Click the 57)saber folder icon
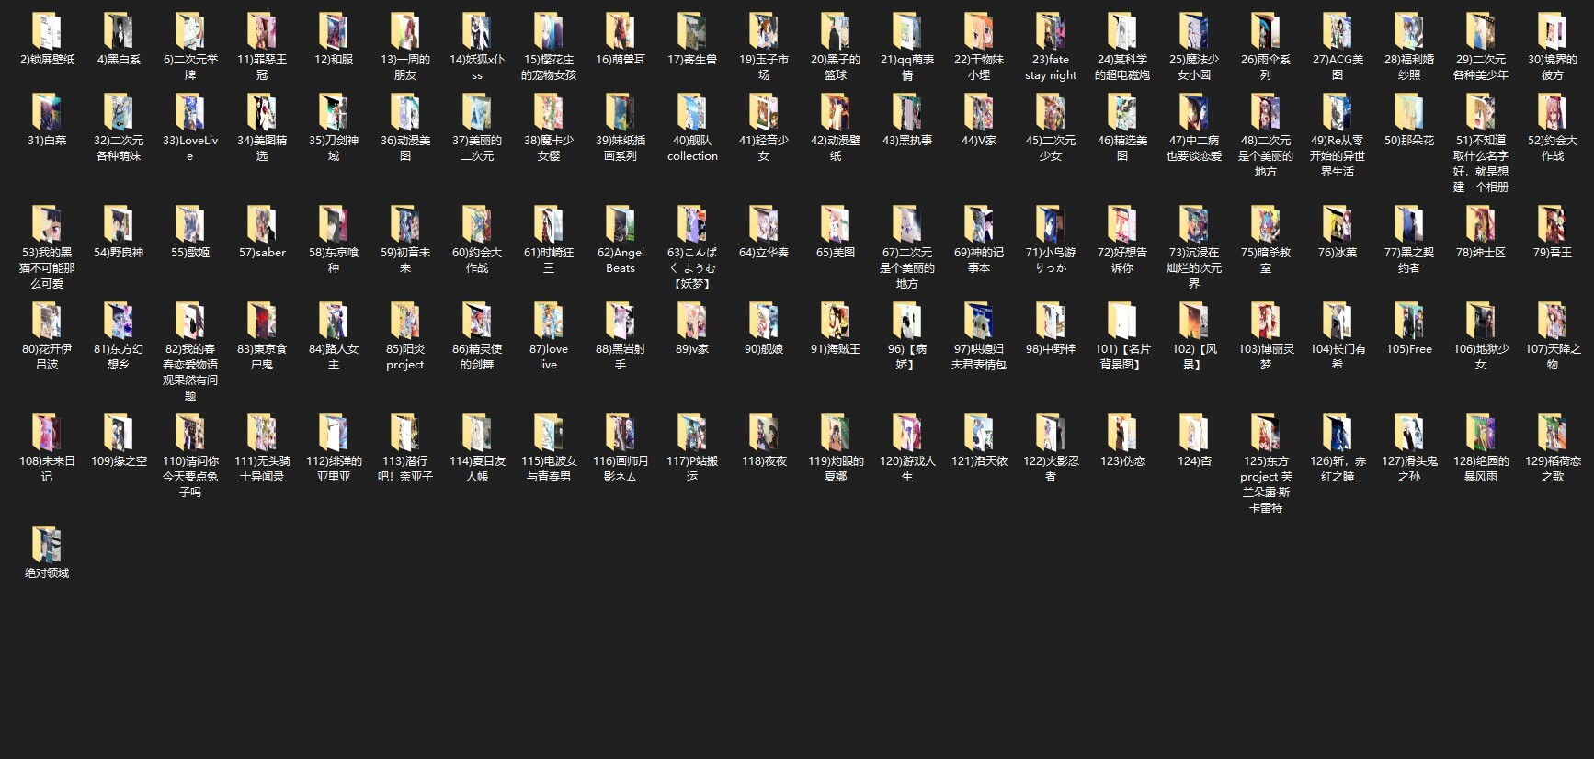Screen dimensions: 1594x759 tap(261, 224)
